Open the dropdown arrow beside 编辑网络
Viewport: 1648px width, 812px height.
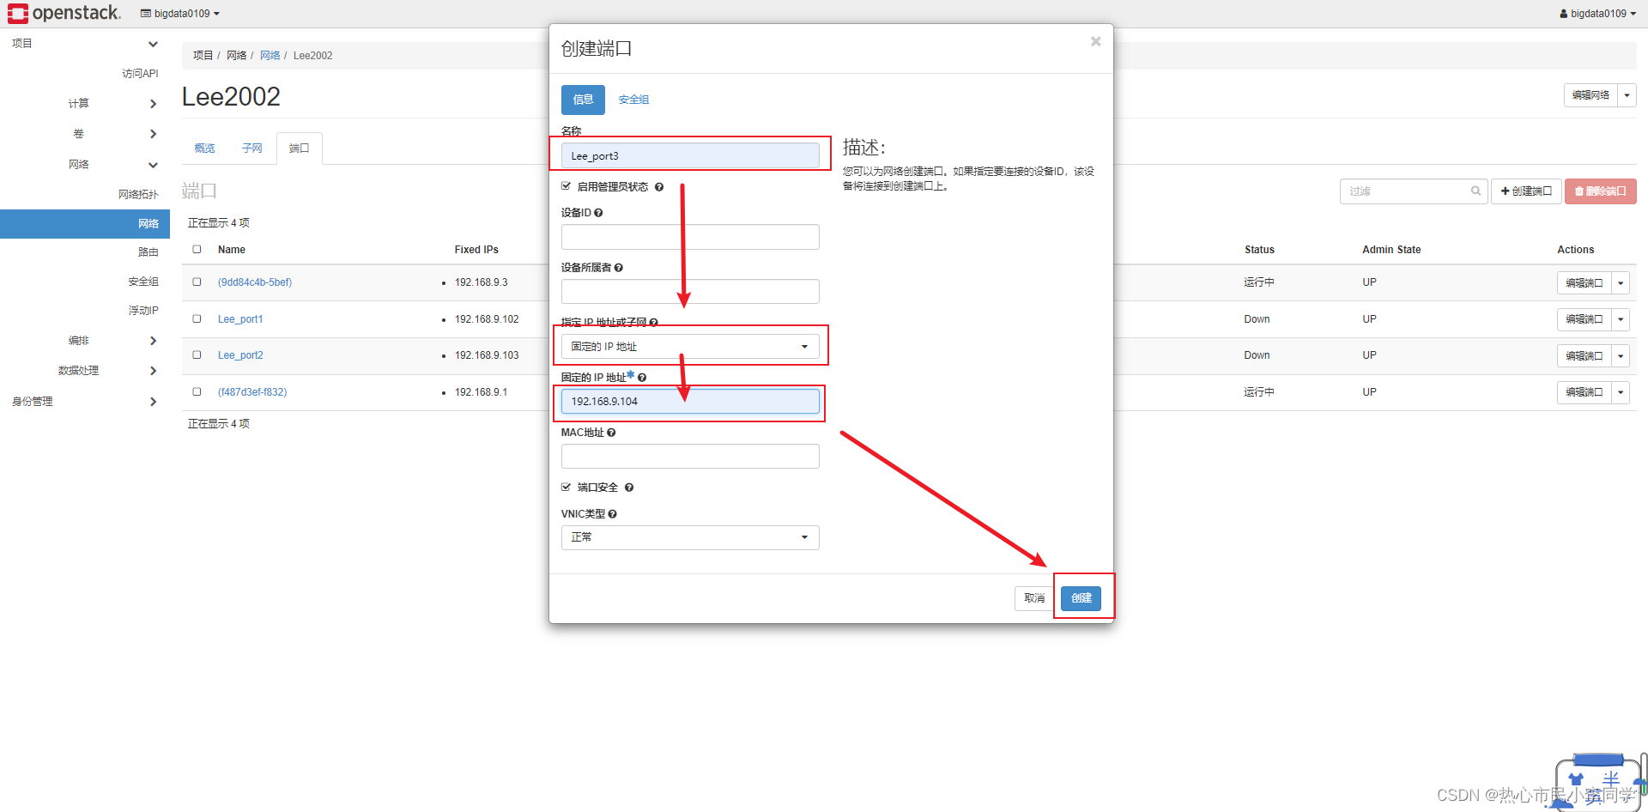[x=1627, y=95]
